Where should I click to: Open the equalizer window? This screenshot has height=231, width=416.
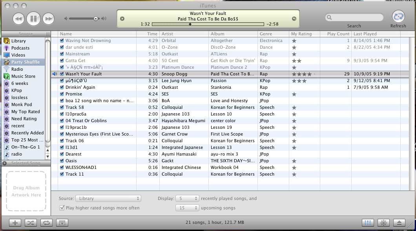[368, 223]
